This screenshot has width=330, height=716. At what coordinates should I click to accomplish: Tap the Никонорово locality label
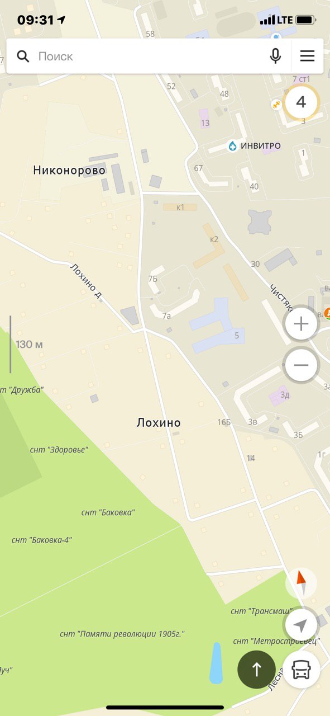69,170
